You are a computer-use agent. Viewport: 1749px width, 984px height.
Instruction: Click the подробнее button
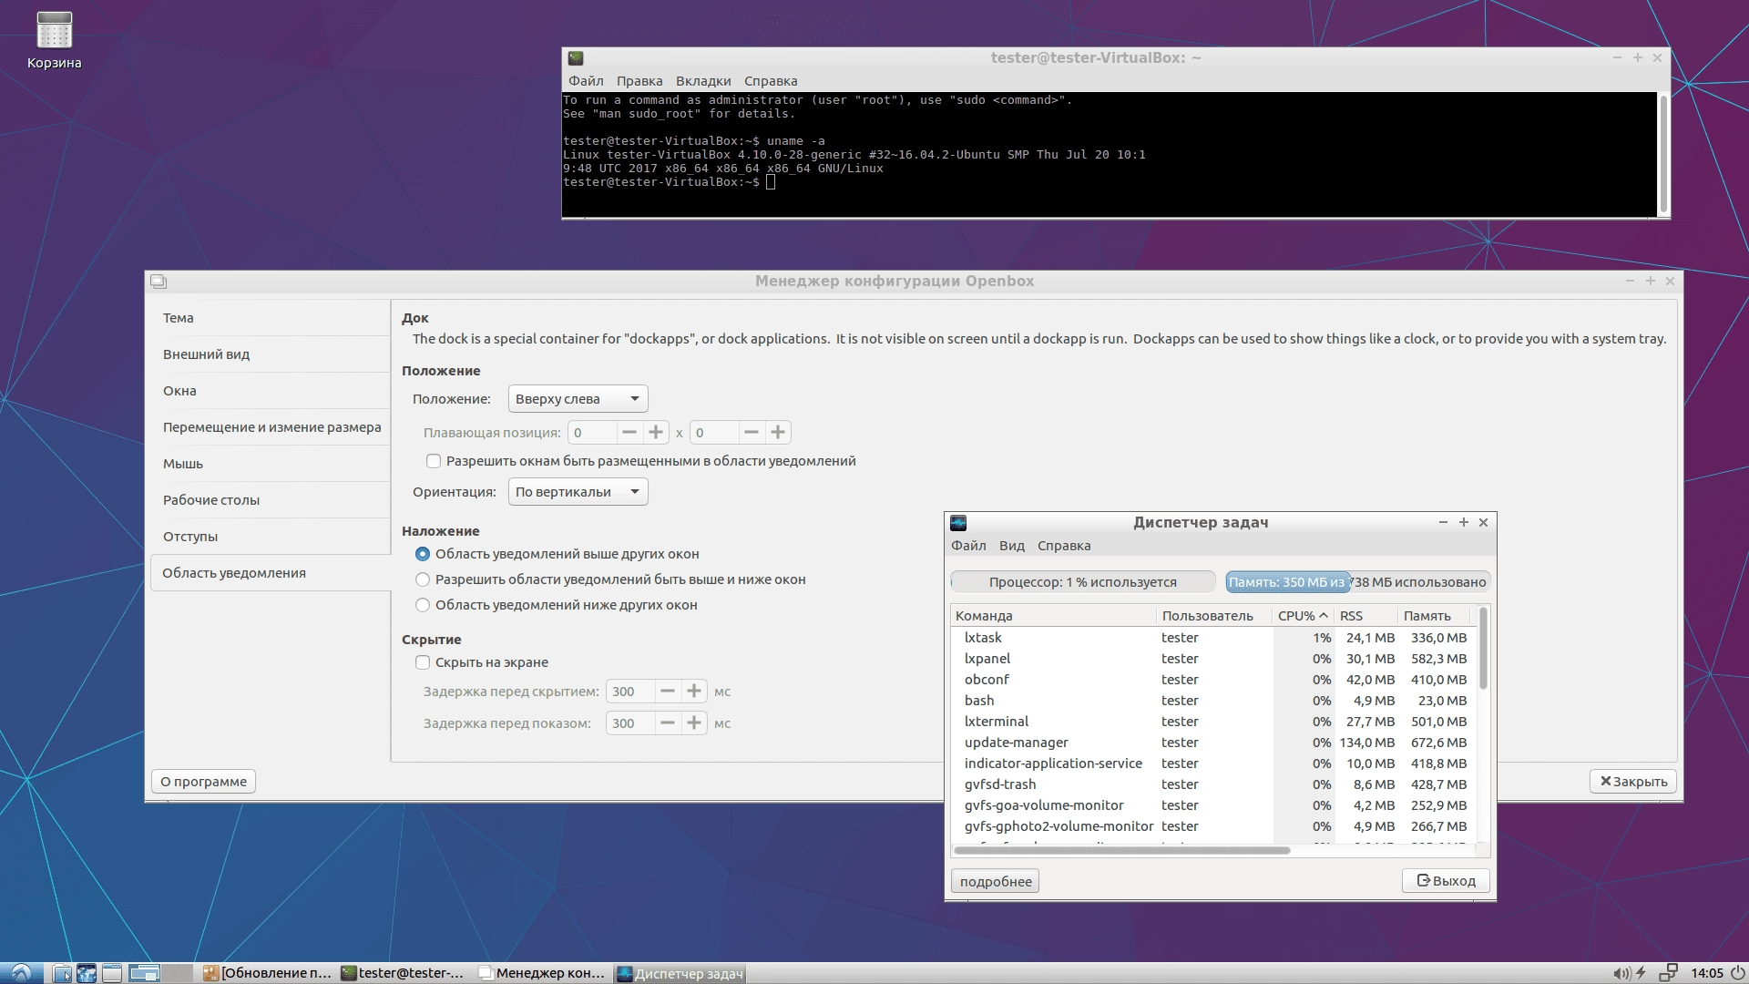tap(996, 881)
